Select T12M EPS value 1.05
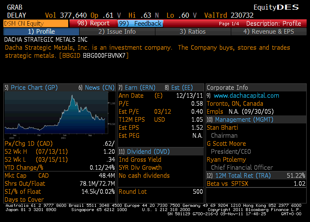This screenshot has height=222, width=310. [197, 120]
